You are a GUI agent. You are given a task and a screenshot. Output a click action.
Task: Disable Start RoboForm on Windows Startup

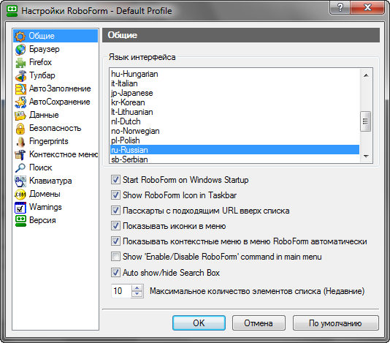tap(115, 180)
